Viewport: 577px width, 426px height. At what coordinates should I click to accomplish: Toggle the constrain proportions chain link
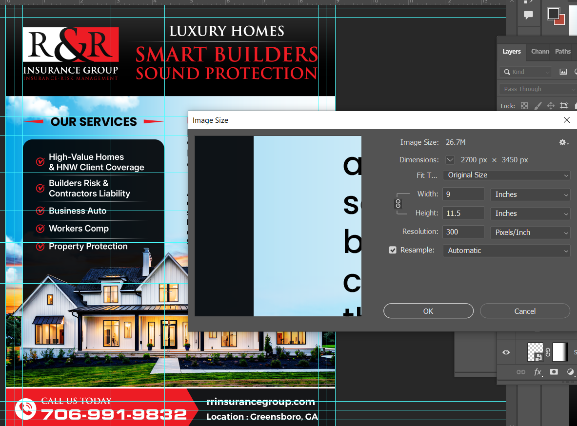398,204
